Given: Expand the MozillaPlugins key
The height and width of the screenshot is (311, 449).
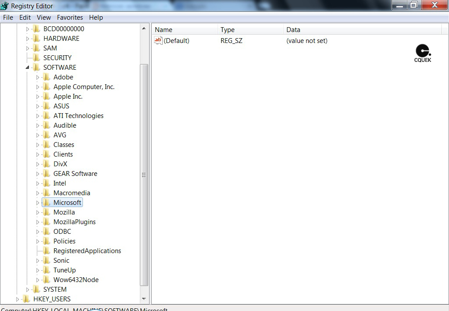Looking at the screenshot, I should [38, 222].
